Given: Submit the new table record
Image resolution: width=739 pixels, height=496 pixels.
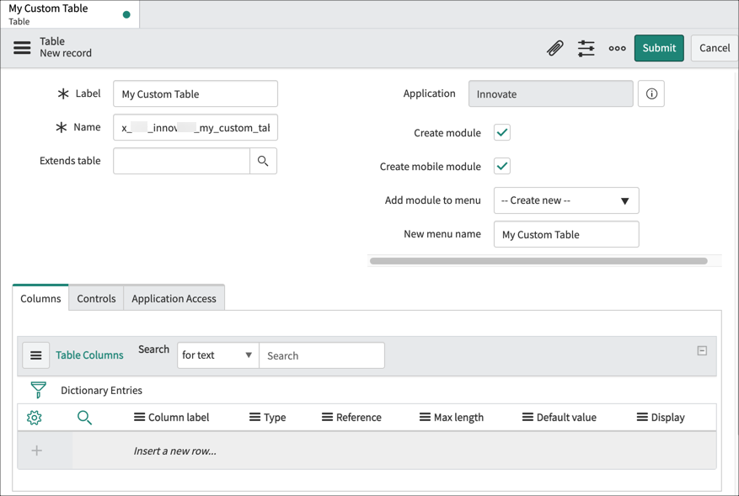Looking at the screenshot, I should coord(659,48).
